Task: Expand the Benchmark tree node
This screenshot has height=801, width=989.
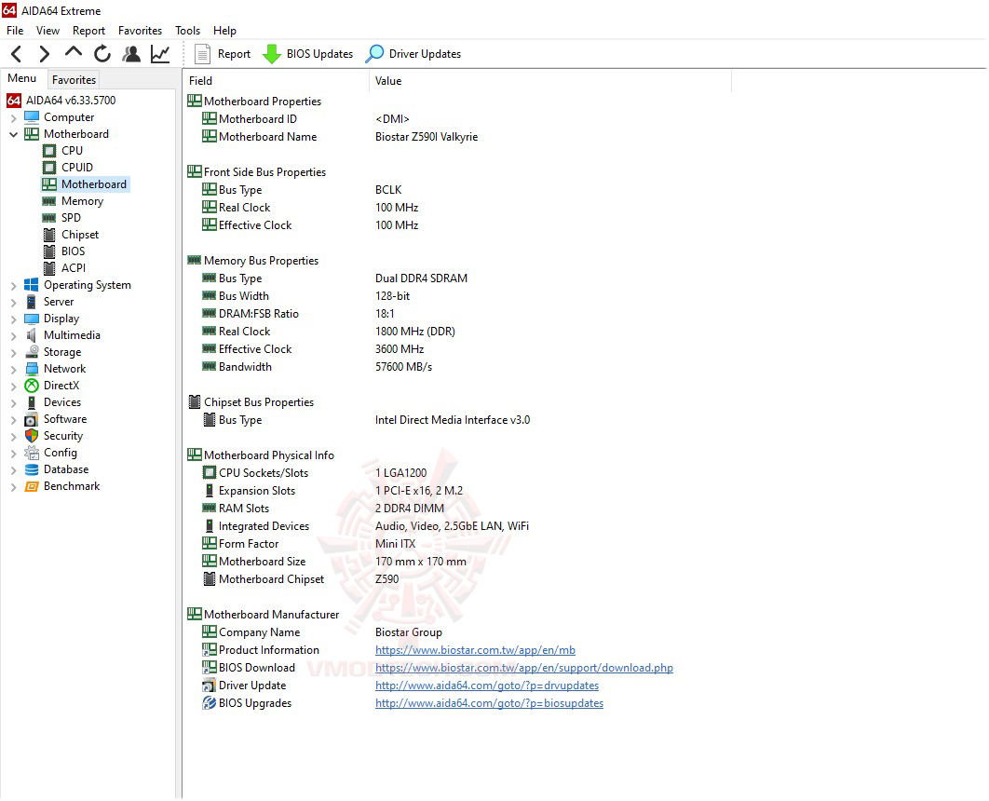Action: [x=13, y=487]
